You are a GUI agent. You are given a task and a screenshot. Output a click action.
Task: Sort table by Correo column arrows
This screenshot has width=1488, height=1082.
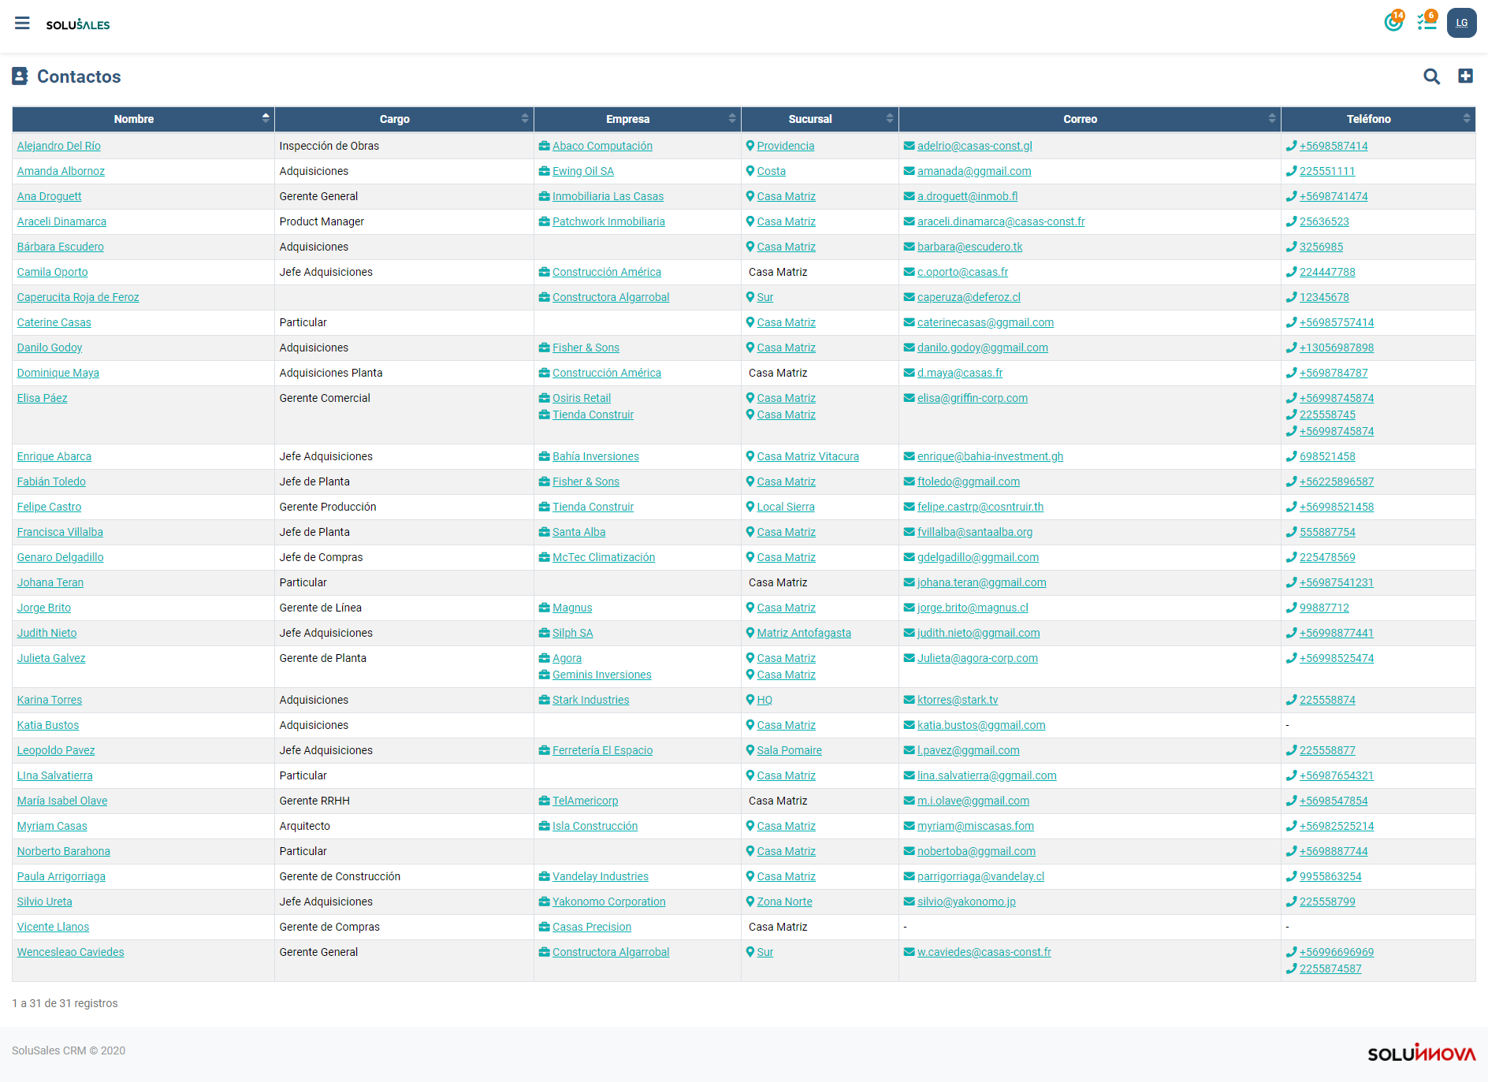pyautogui.click(x=1272, y=118)
